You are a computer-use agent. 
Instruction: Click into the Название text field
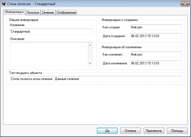pos(51,31)
